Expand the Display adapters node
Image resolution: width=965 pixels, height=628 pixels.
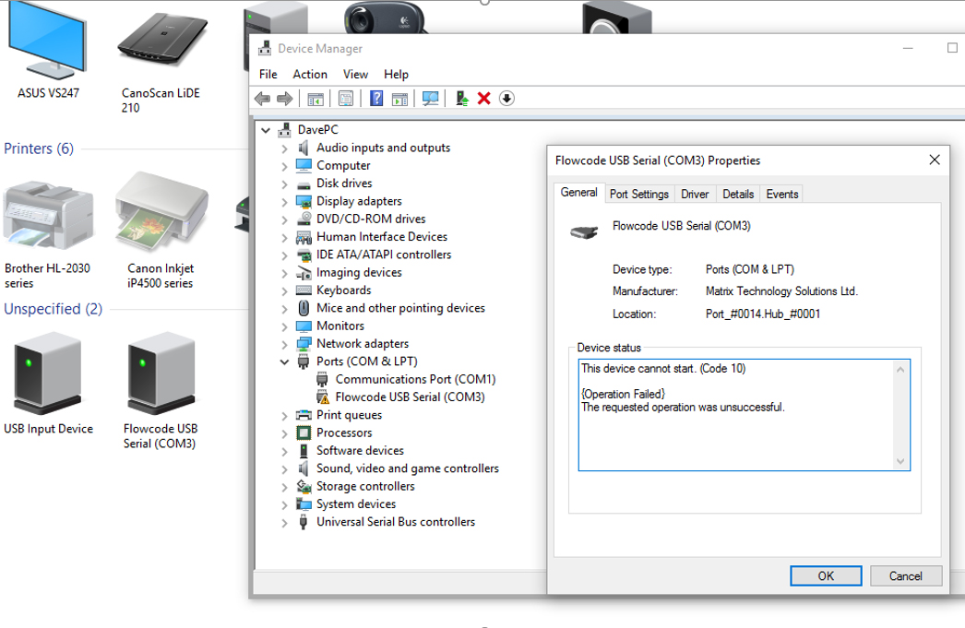(284, 202)
